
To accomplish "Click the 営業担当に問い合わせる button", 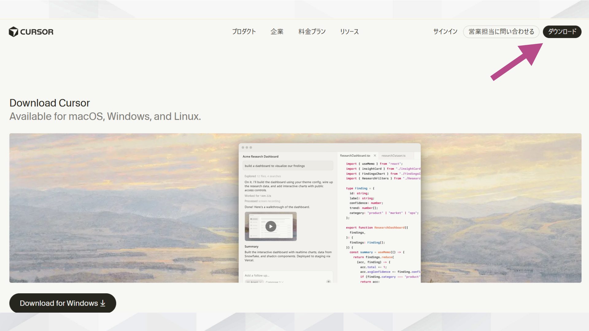I will click(x=501, y=32).
